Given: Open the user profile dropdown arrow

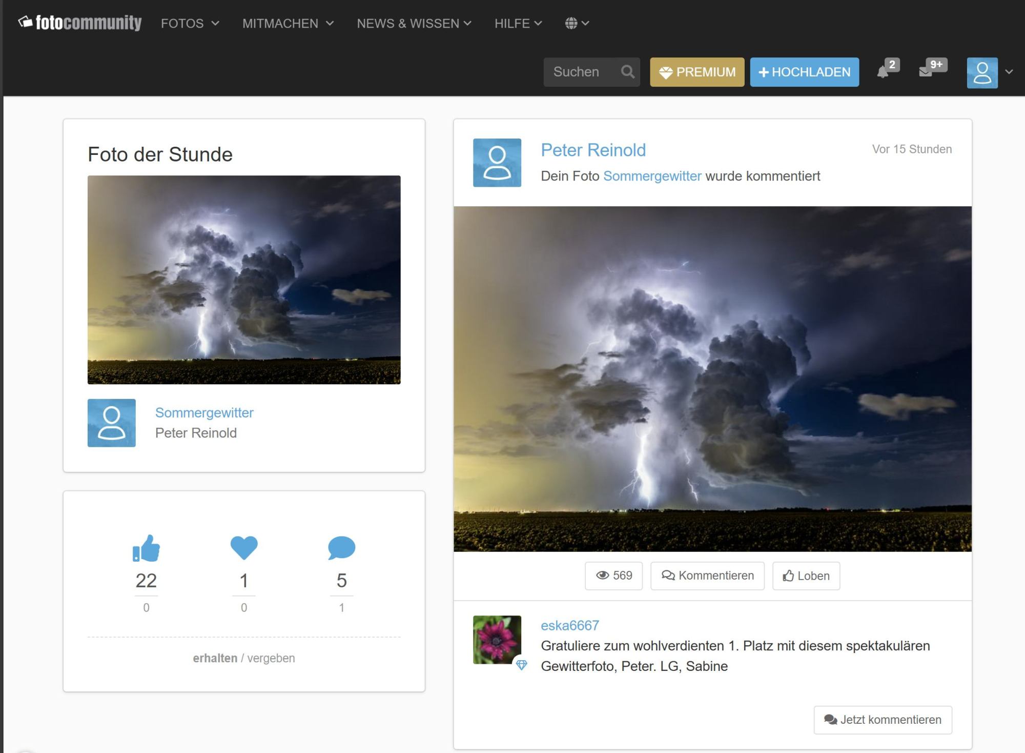Looking at the screenshot, I should coord(1009,72).
